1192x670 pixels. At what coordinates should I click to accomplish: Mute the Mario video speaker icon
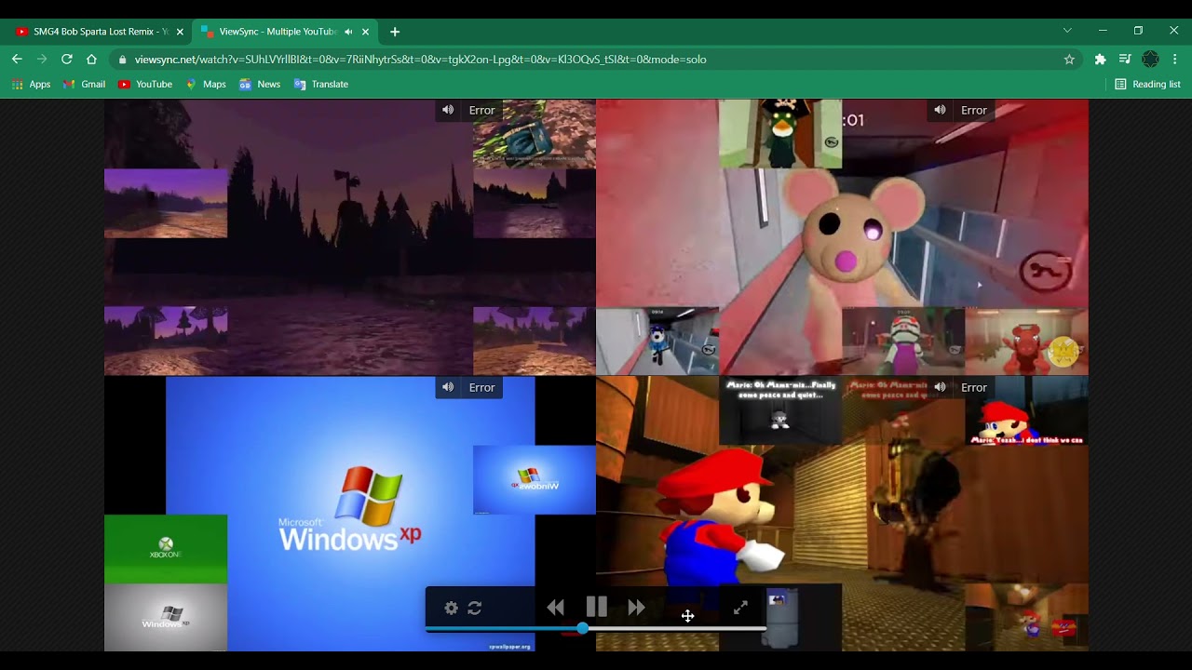coord(940,387)
